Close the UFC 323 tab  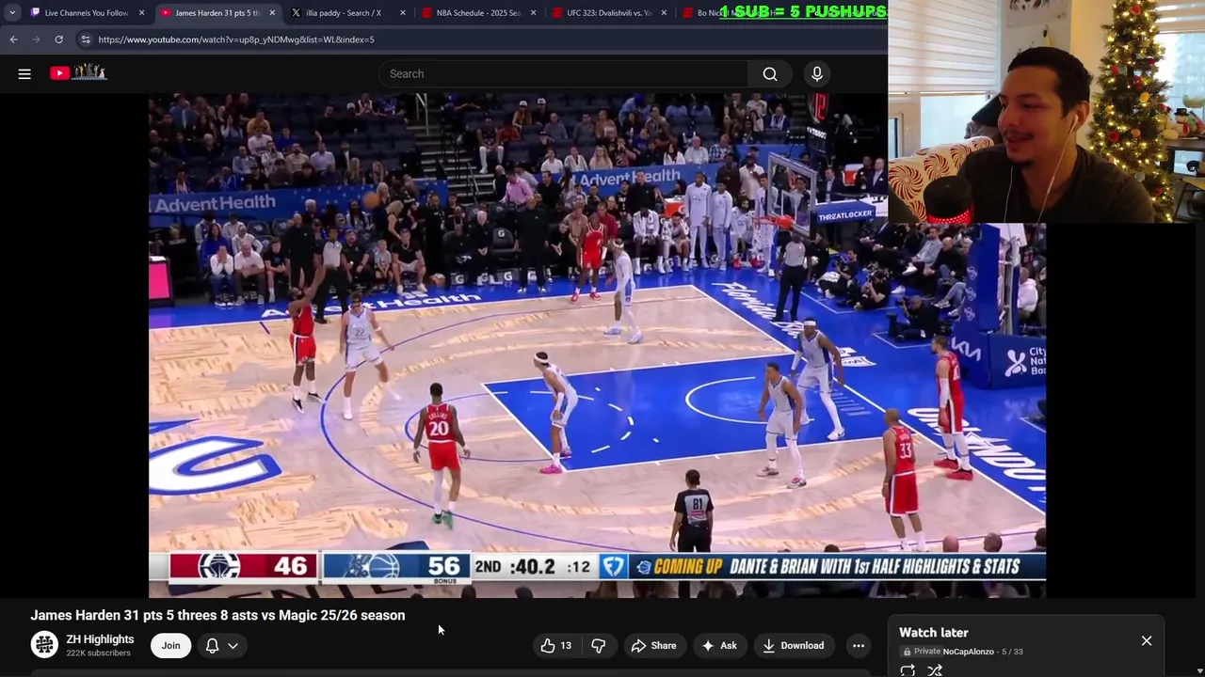tap(664, 13)
